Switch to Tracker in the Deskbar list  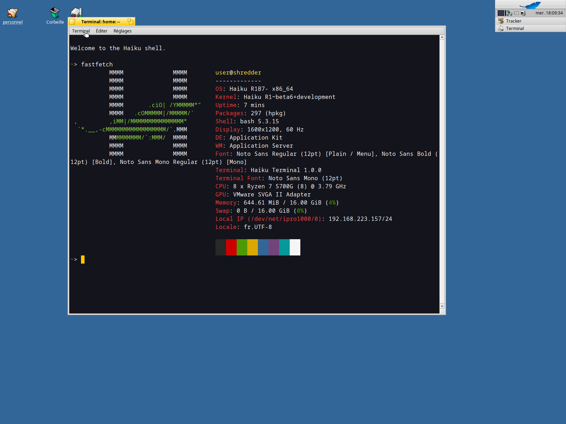pyautogui.click(x=530, y=21)
